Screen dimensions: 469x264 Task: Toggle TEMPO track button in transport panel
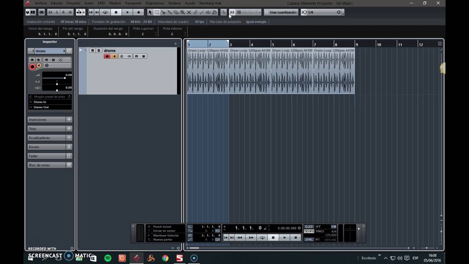(309, 231)
